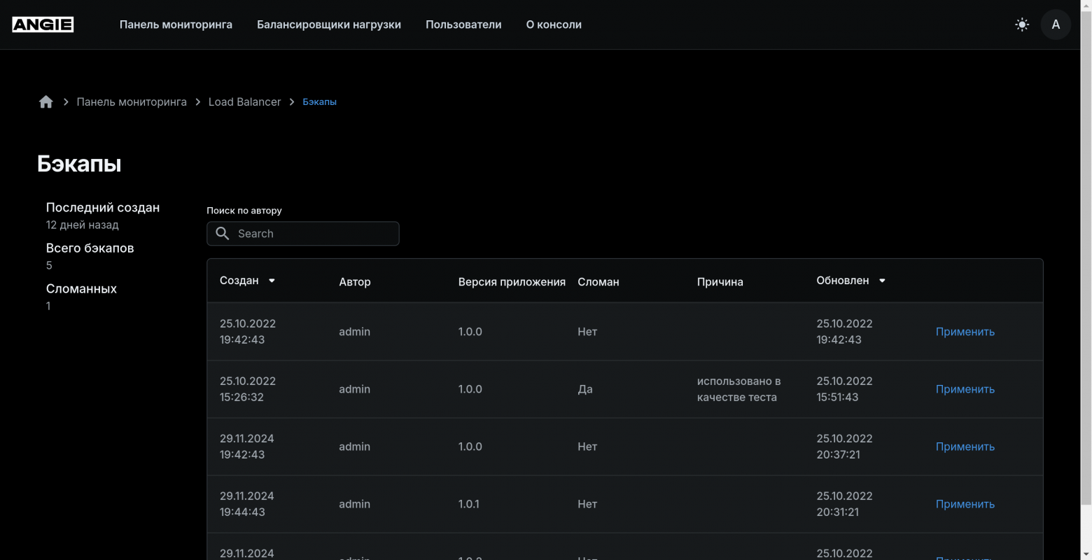Apply the backup with version 1.0.1
This screenshot has height=560, width=1092.
[965, 504]
